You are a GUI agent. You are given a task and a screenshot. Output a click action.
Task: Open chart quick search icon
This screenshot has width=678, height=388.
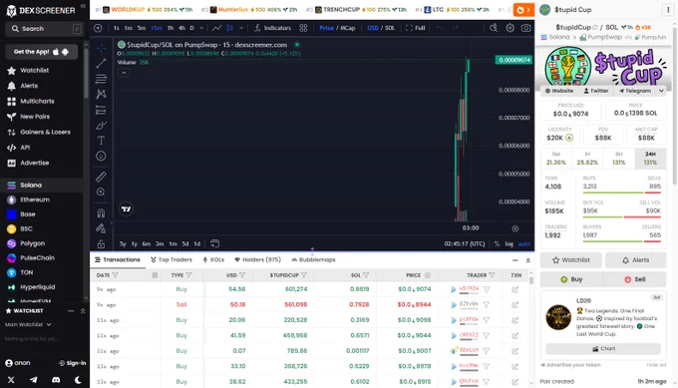(x=494, y=28)
